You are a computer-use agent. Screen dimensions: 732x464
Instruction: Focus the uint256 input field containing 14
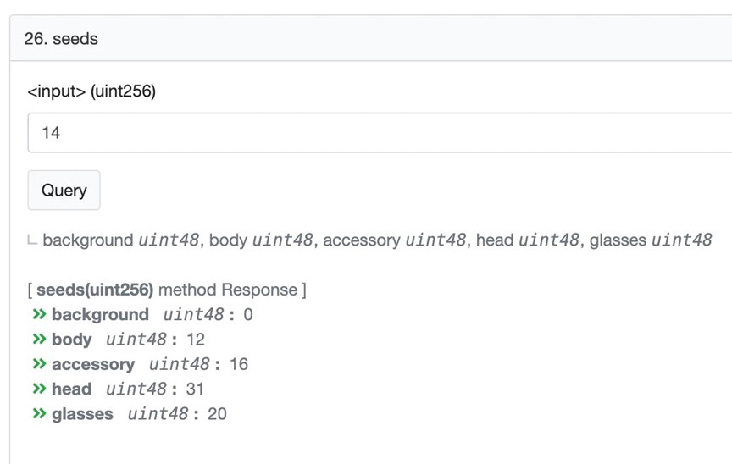tap(380, 132)
